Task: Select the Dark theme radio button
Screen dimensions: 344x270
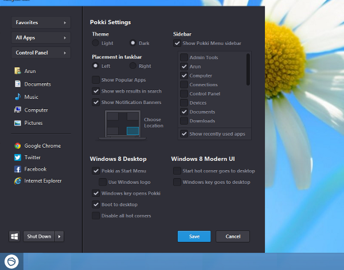Action: (133, 43)
